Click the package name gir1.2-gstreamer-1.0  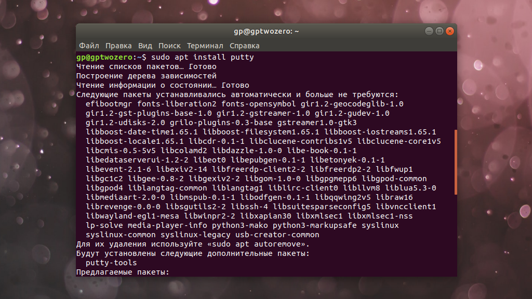click(263, 113)
